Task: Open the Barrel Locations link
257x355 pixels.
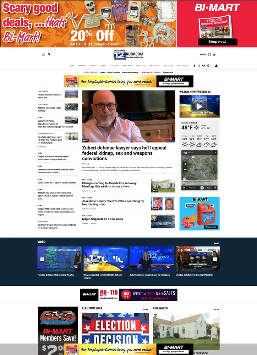Action: 114,72
